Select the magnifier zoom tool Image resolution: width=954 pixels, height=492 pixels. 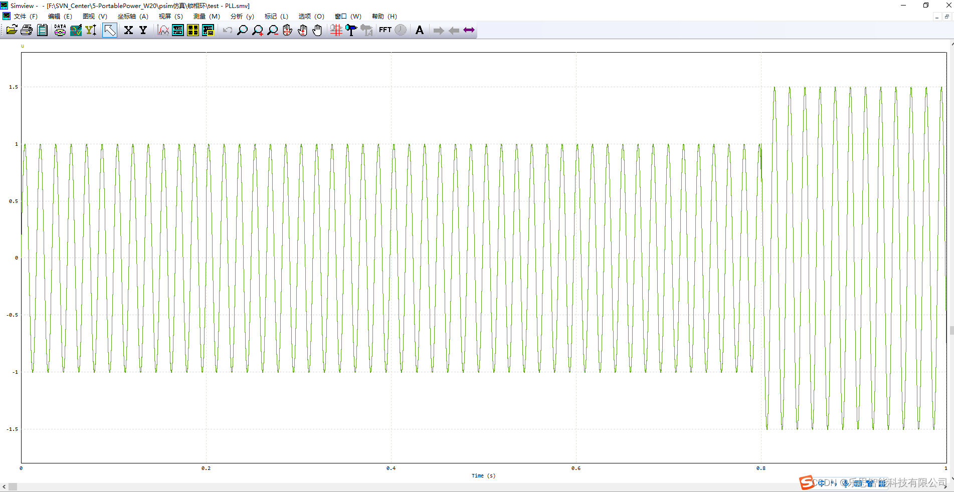(242, 30)
